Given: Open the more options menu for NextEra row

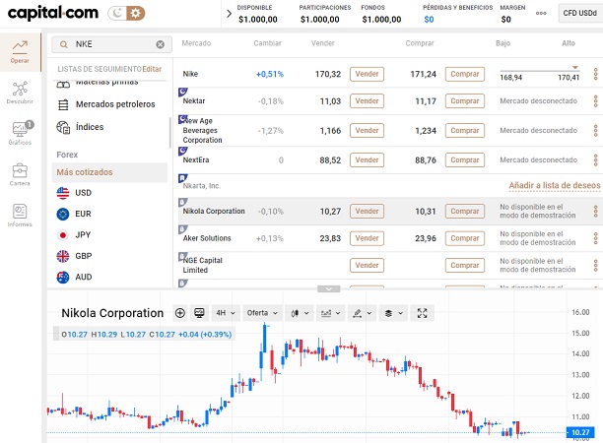Looking at the screenshot, I should [595, 159].
